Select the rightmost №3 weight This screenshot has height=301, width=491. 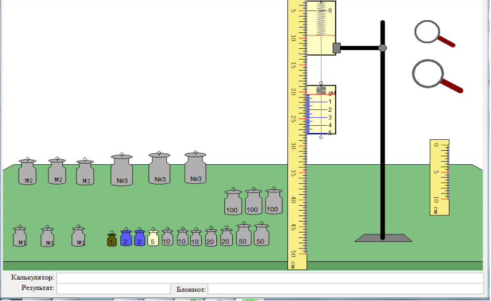point(196,167)
